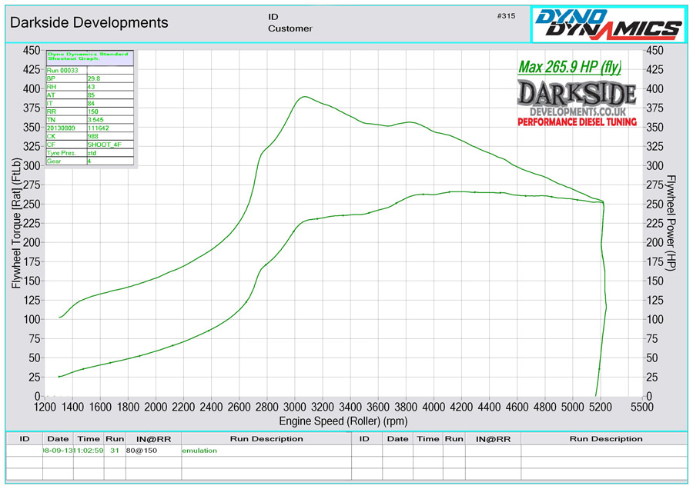Screen dimensions: 693x489
Task: Click '275' on the Flywheel Power axis
Action: pos(654,185)
